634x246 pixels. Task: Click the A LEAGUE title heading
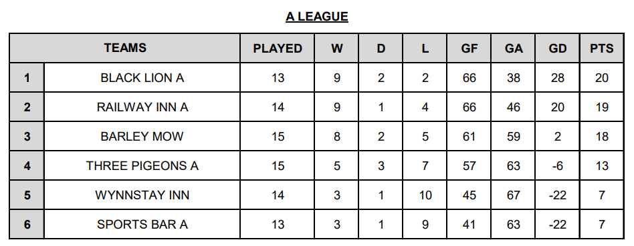pyautogui.click(x=316, y=17)
